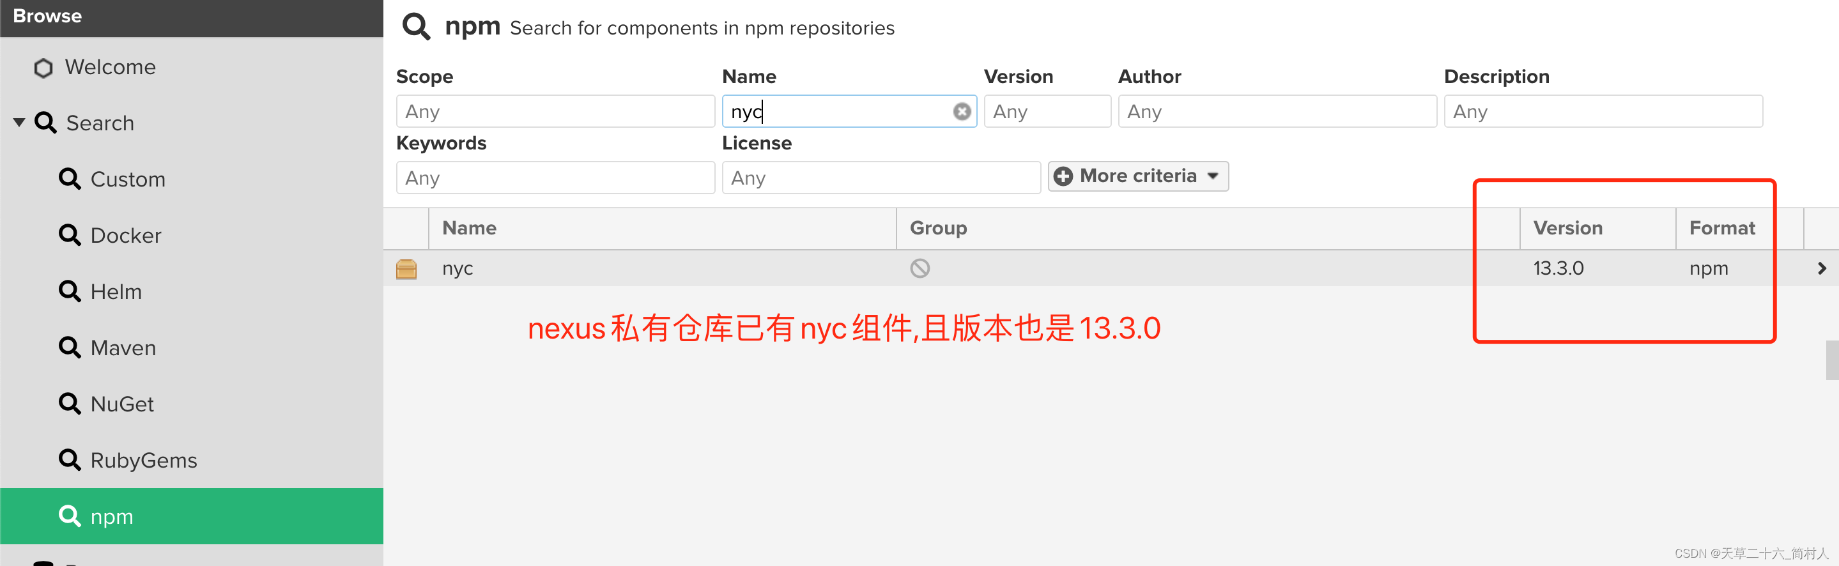The height and width of the screenshot is (566, 1839).
Task: Click the vertical scrollbar handle at right
Action: click(1832, 360)
